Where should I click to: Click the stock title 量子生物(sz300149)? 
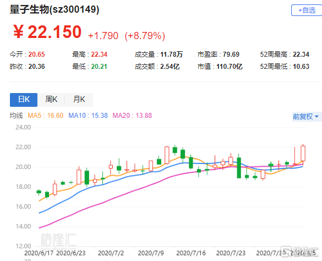pos(54,9)
